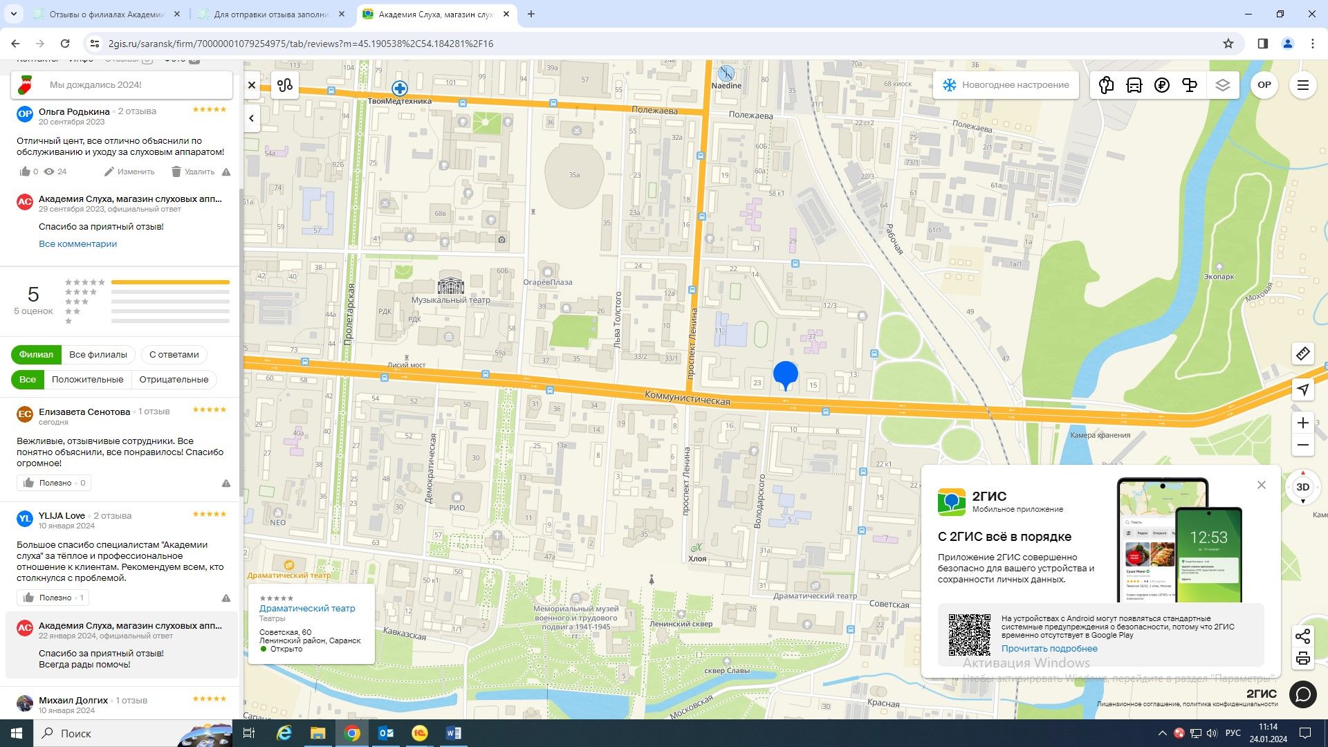Select the ruler measurement tool
The height and width of the screenshot is (747, 1328).
[x=1302, y=354]
